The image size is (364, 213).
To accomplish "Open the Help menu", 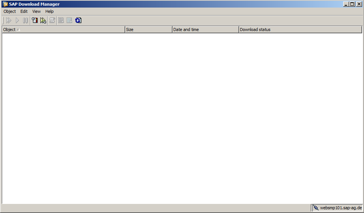I will [x=50, y=11].
